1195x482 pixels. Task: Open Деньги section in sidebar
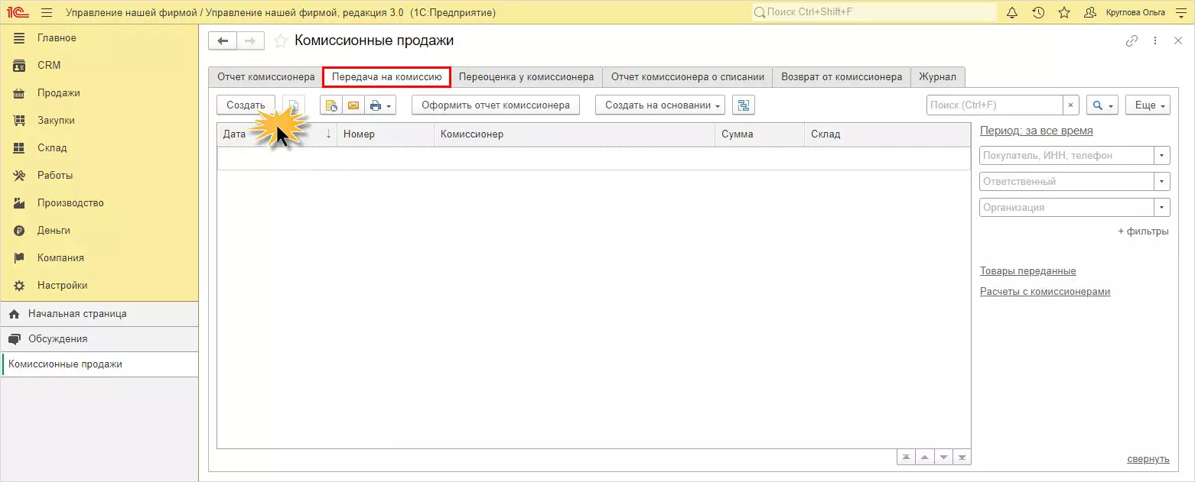tap(99, 231)
